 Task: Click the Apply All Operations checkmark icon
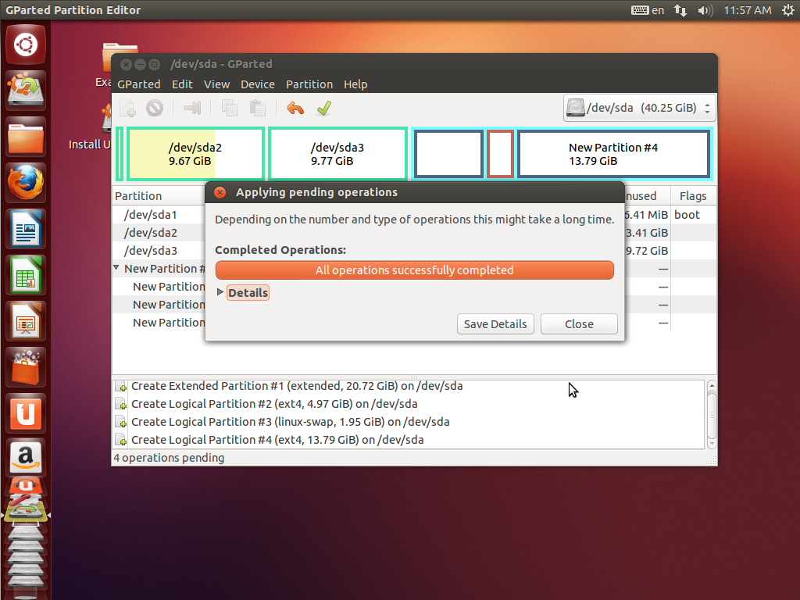[323, 109]
